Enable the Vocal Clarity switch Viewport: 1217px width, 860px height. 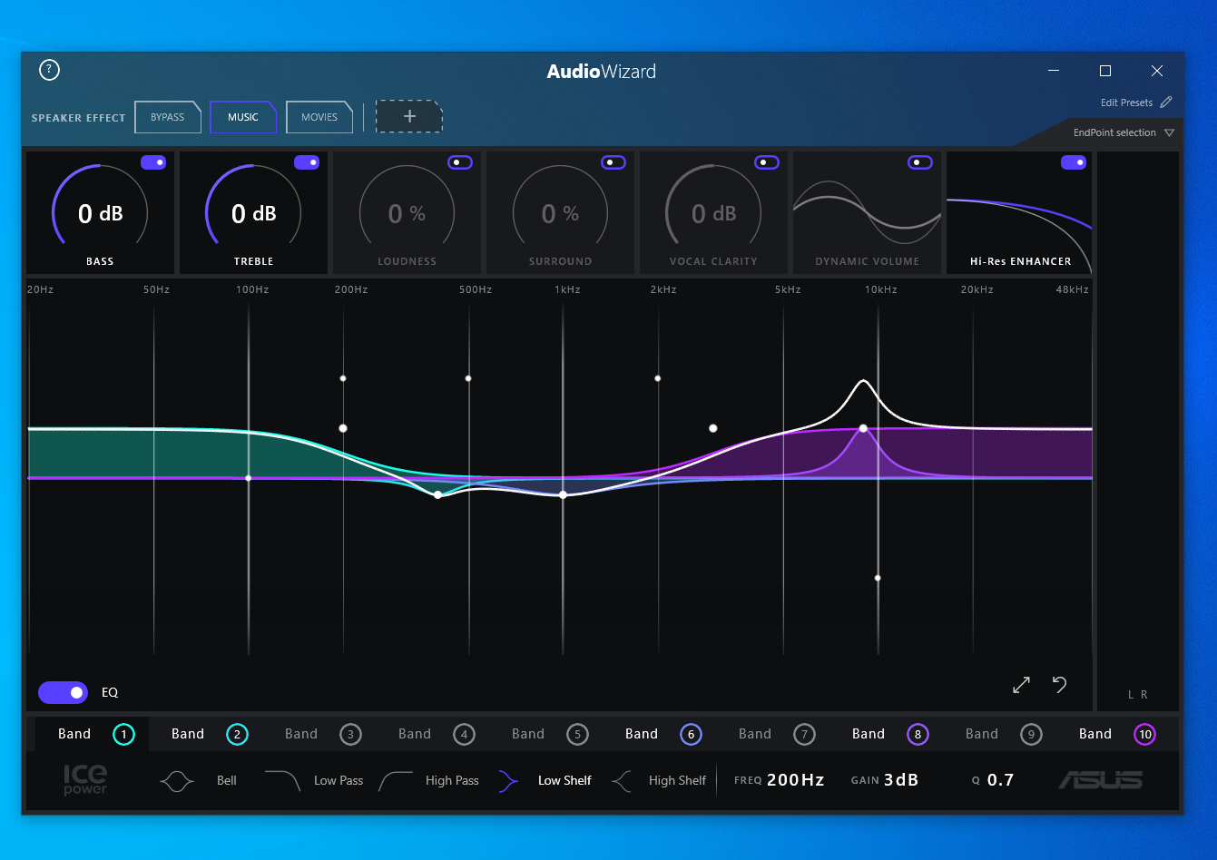click(767, 162)
